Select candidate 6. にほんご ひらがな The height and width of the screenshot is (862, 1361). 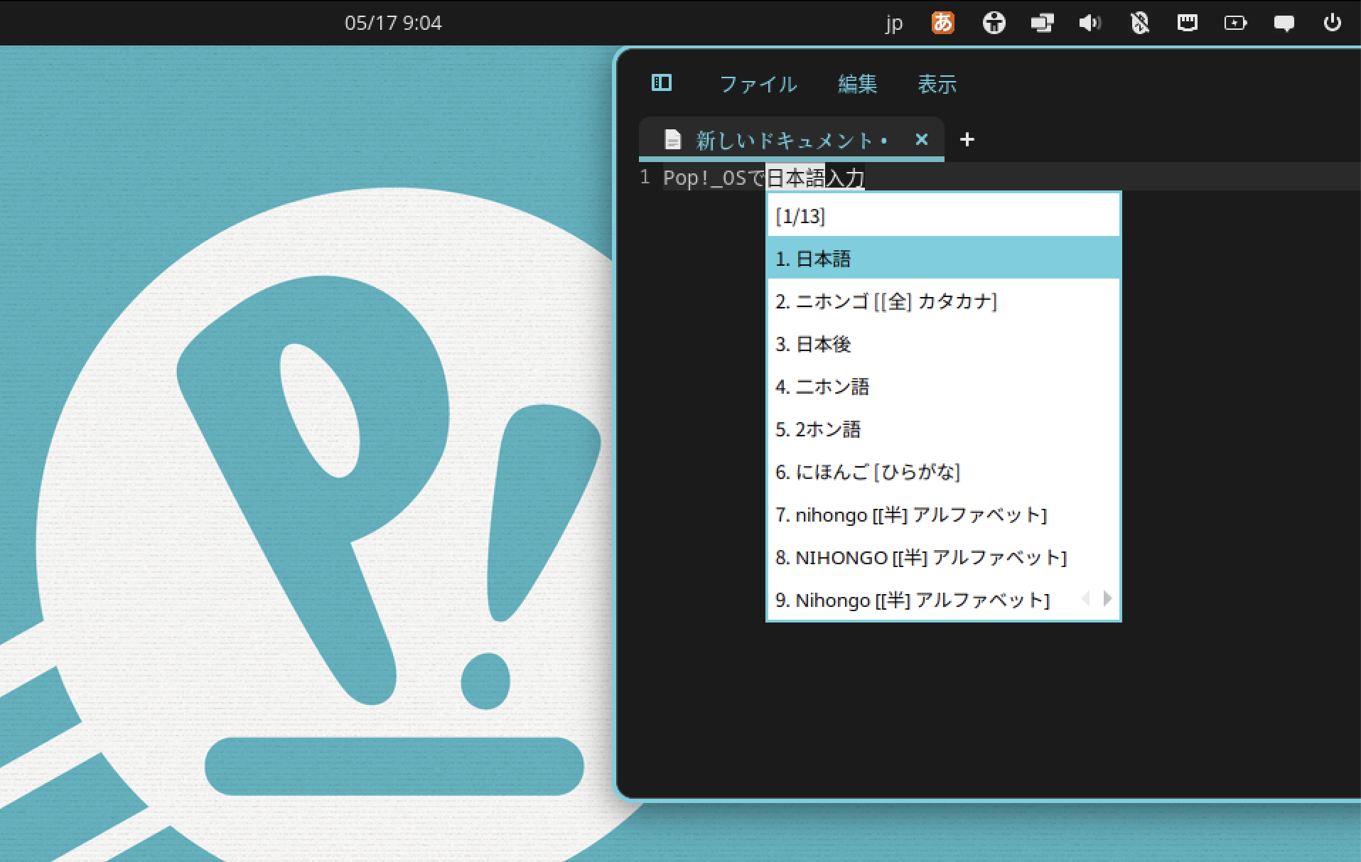coord(943,472)
